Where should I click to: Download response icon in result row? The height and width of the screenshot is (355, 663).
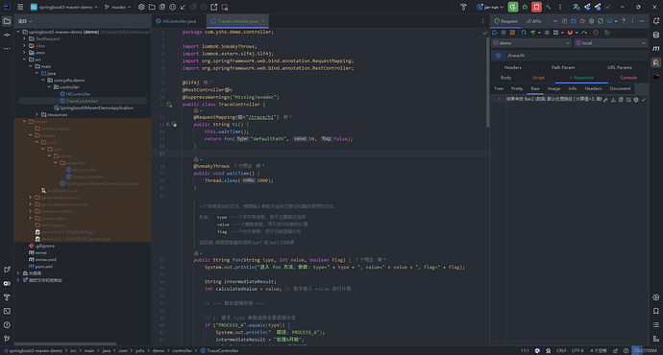pos(613,100)
